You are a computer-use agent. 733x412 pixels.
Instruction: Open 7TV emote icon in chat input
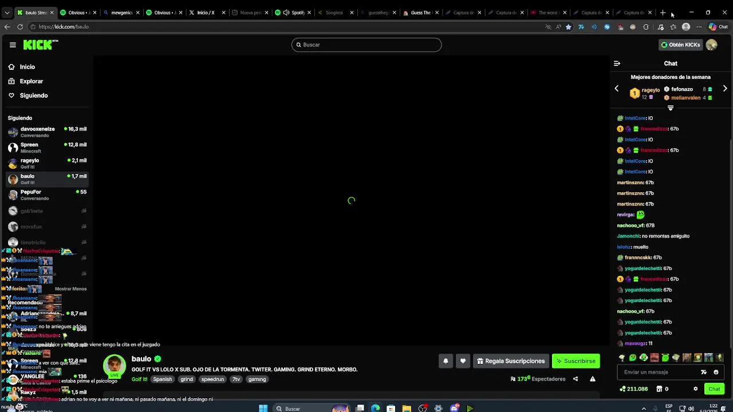704,372
